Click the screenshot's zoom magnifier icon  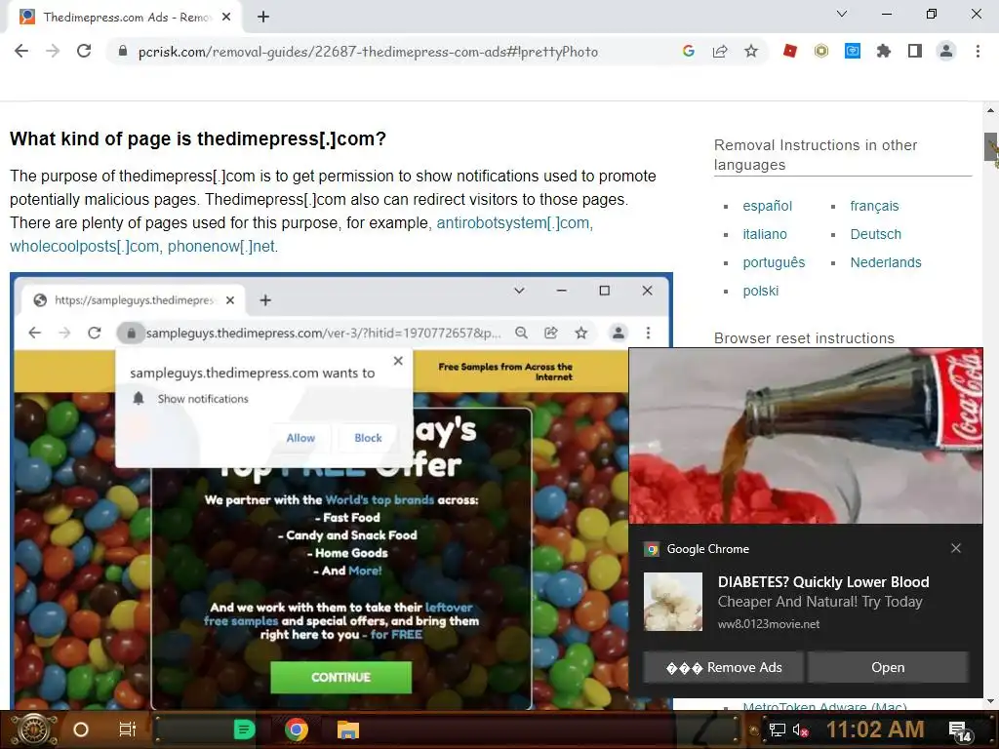click(x=521, y=333)
